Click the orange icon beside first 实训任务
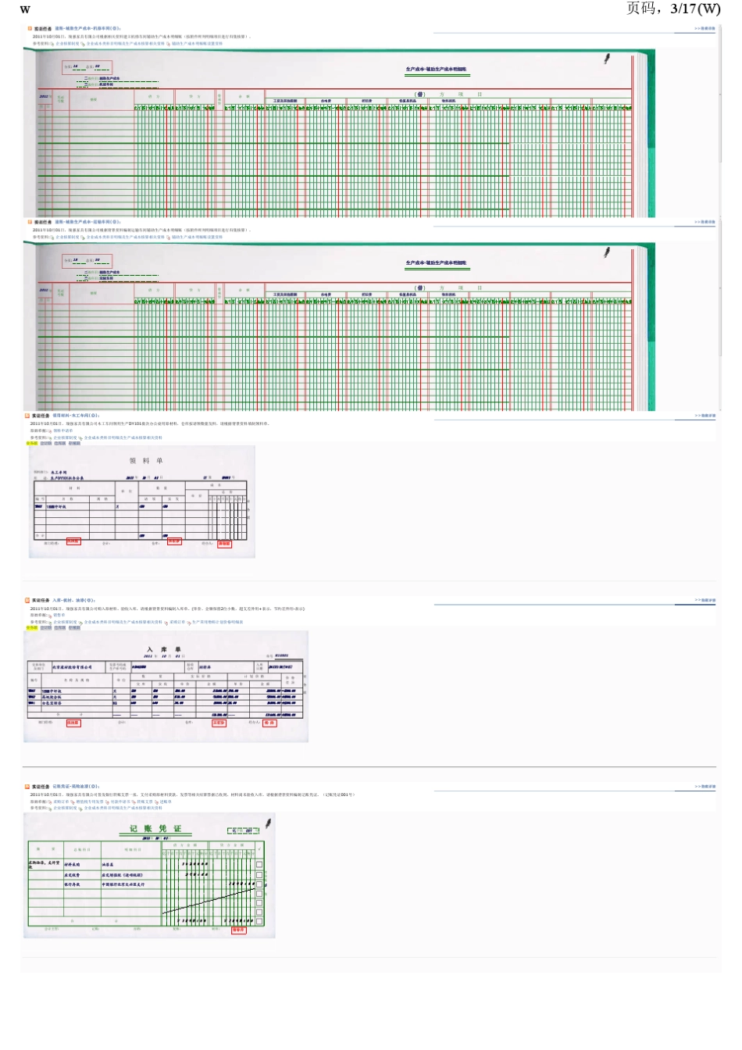This screenshot has width=742, height=1050. pyautogui.click(x=30, y=28)
